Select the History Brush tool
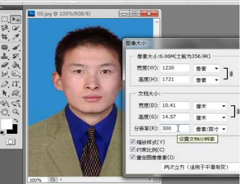Screen dimensions: 240x184 [16, 56]
